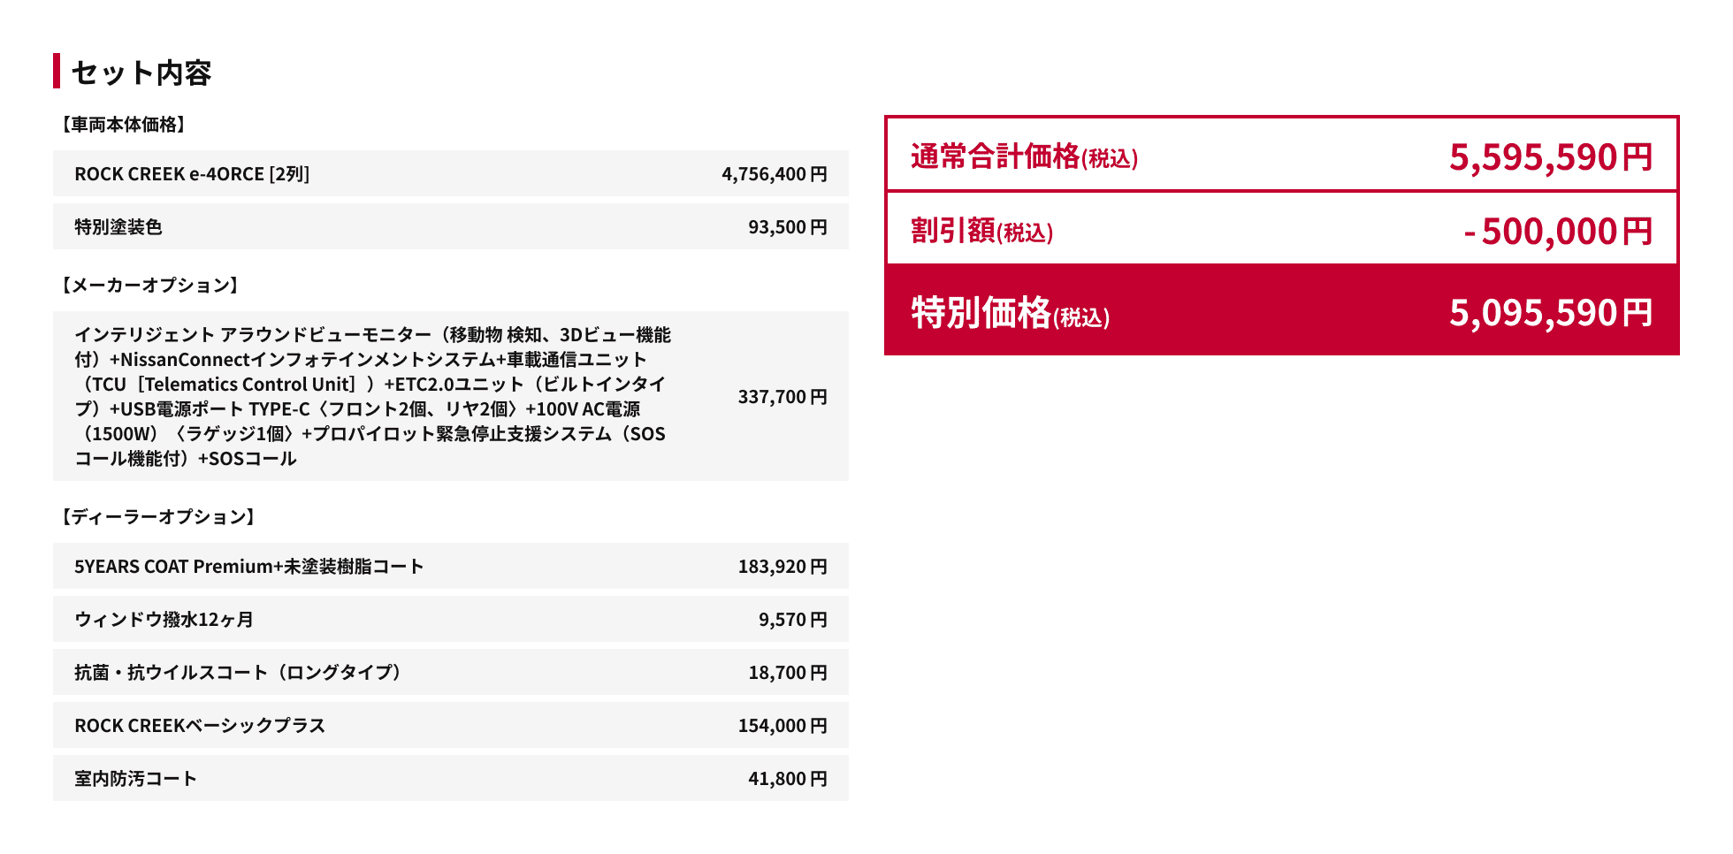This screenshot has height=854, width=1733.
Task: Click the 【ディーラーオプション】 label
Action: coord(158,516)
